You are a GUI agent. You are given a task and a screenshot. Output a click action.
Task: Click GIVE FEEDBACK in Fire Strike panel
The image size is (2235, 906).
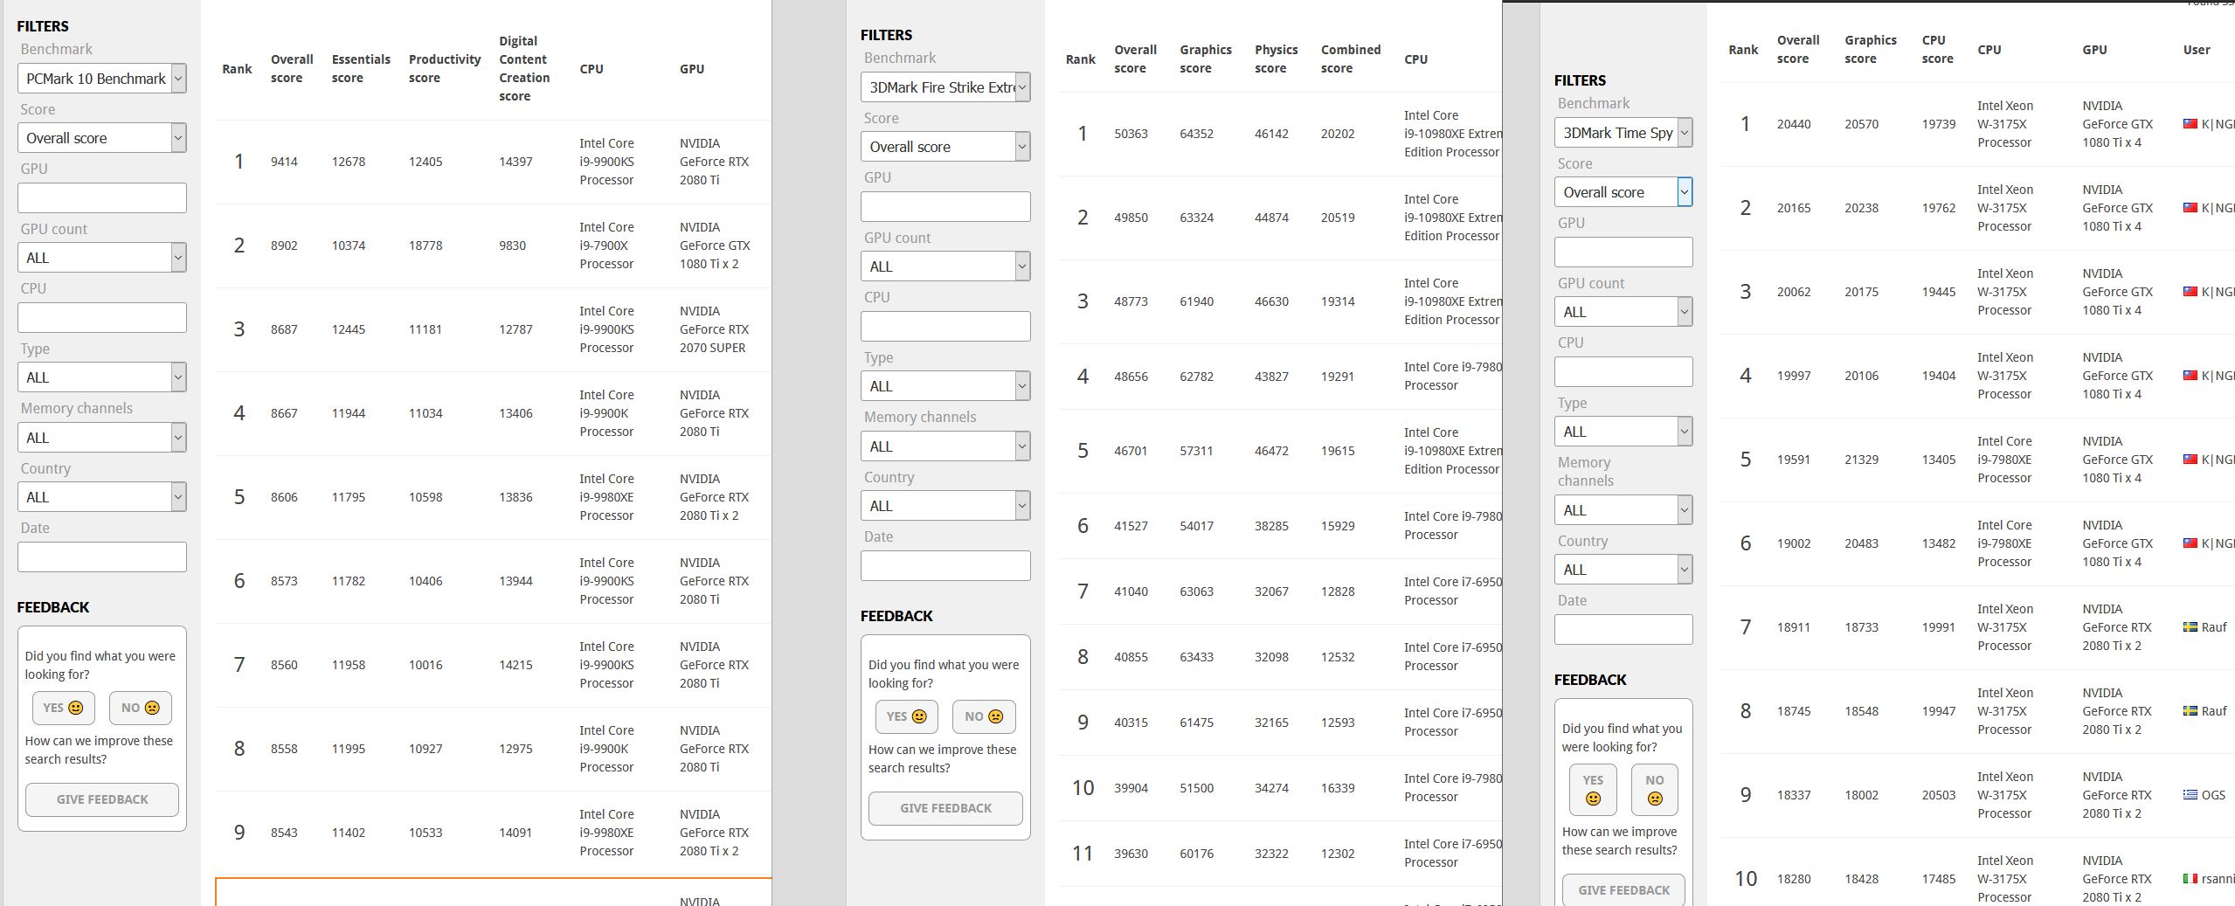pyautogui.click(x=945, y=808)
